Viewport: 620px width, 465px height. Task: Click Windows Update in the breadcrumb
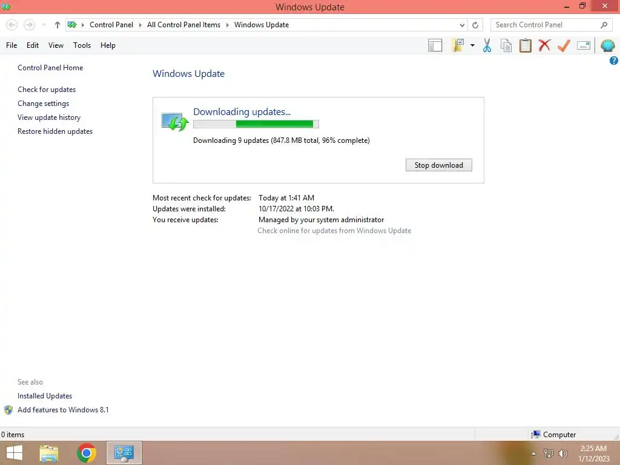point(262,25)
